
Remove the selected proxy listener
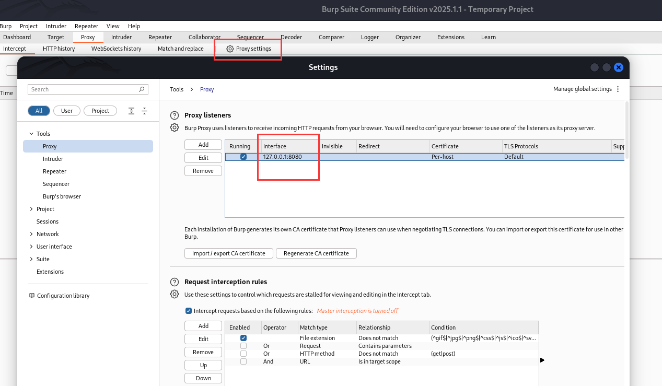click(x=203, y=171)
